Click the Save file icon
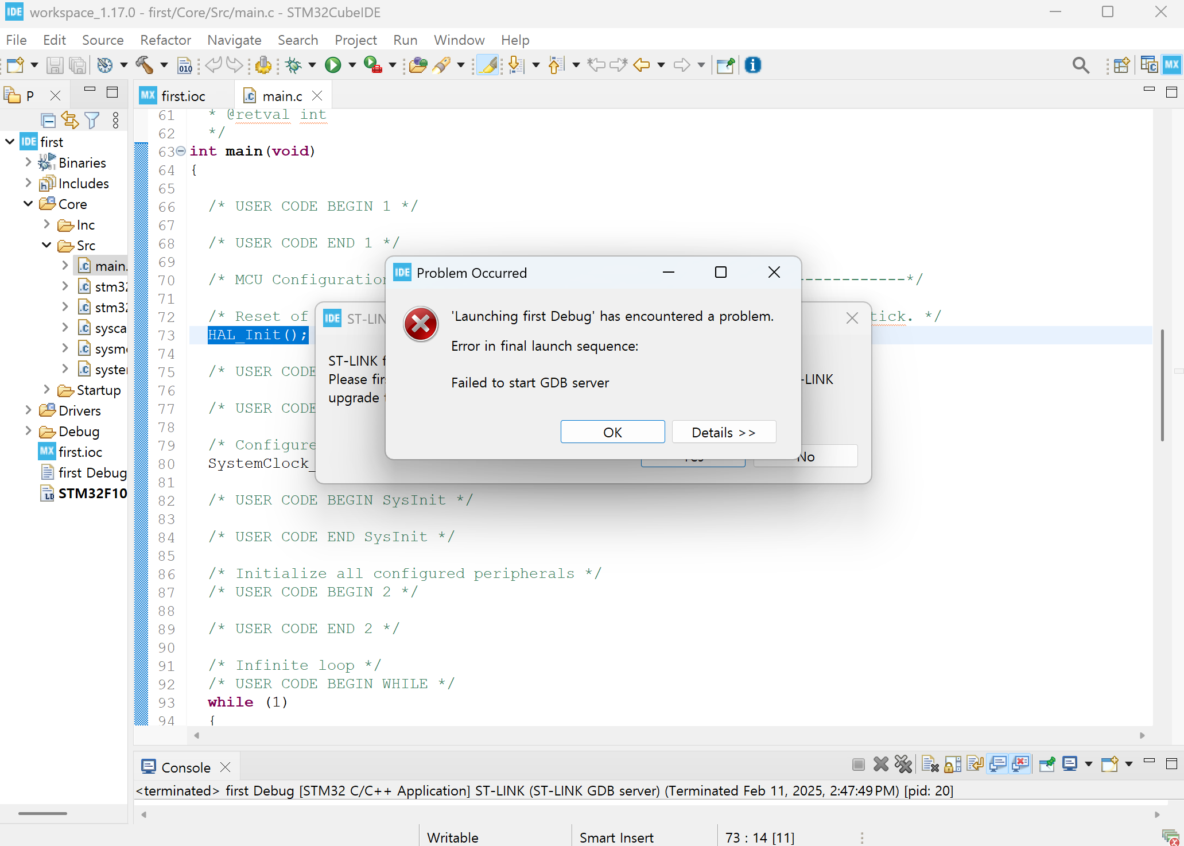This screenshot has width=1184, height=846. (x=55, y=65)
